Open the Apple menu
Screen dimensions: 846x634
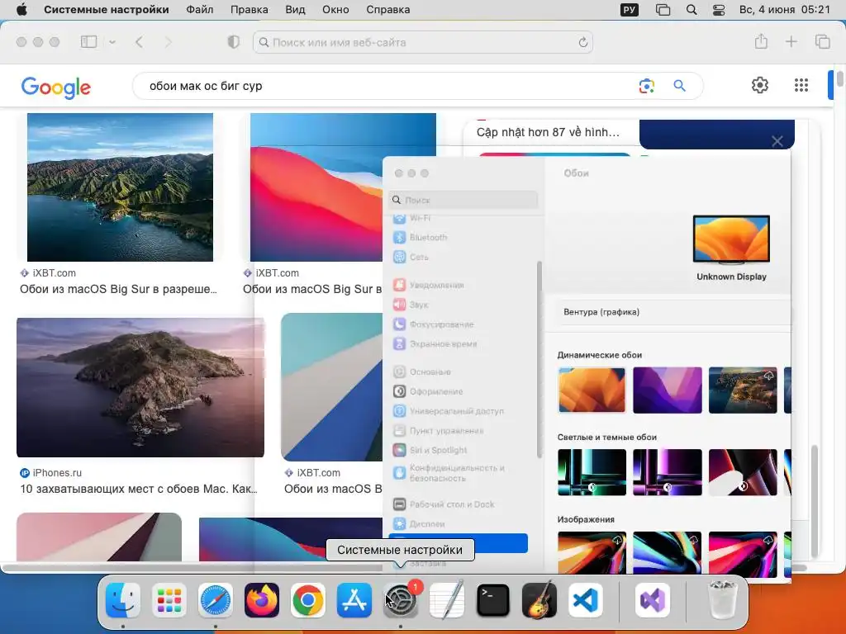(21, 10)
